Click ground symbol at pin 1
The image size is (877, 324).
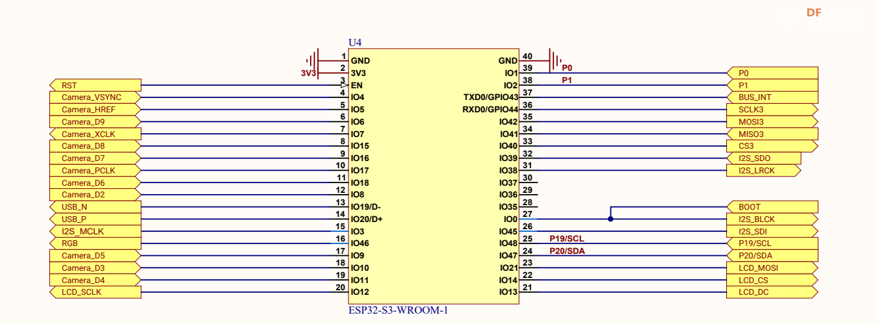pos(313,60)
